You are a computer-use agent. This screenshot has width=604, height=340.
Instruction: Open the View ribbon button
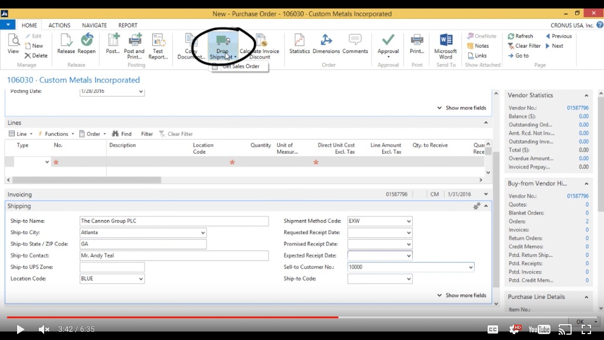[13, 44]
